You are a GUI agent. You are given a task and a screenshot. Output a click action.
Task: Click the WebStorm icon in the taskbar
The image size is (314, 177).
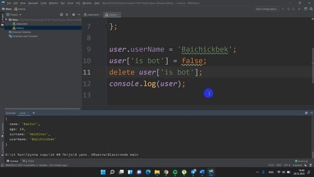(211, 172)
